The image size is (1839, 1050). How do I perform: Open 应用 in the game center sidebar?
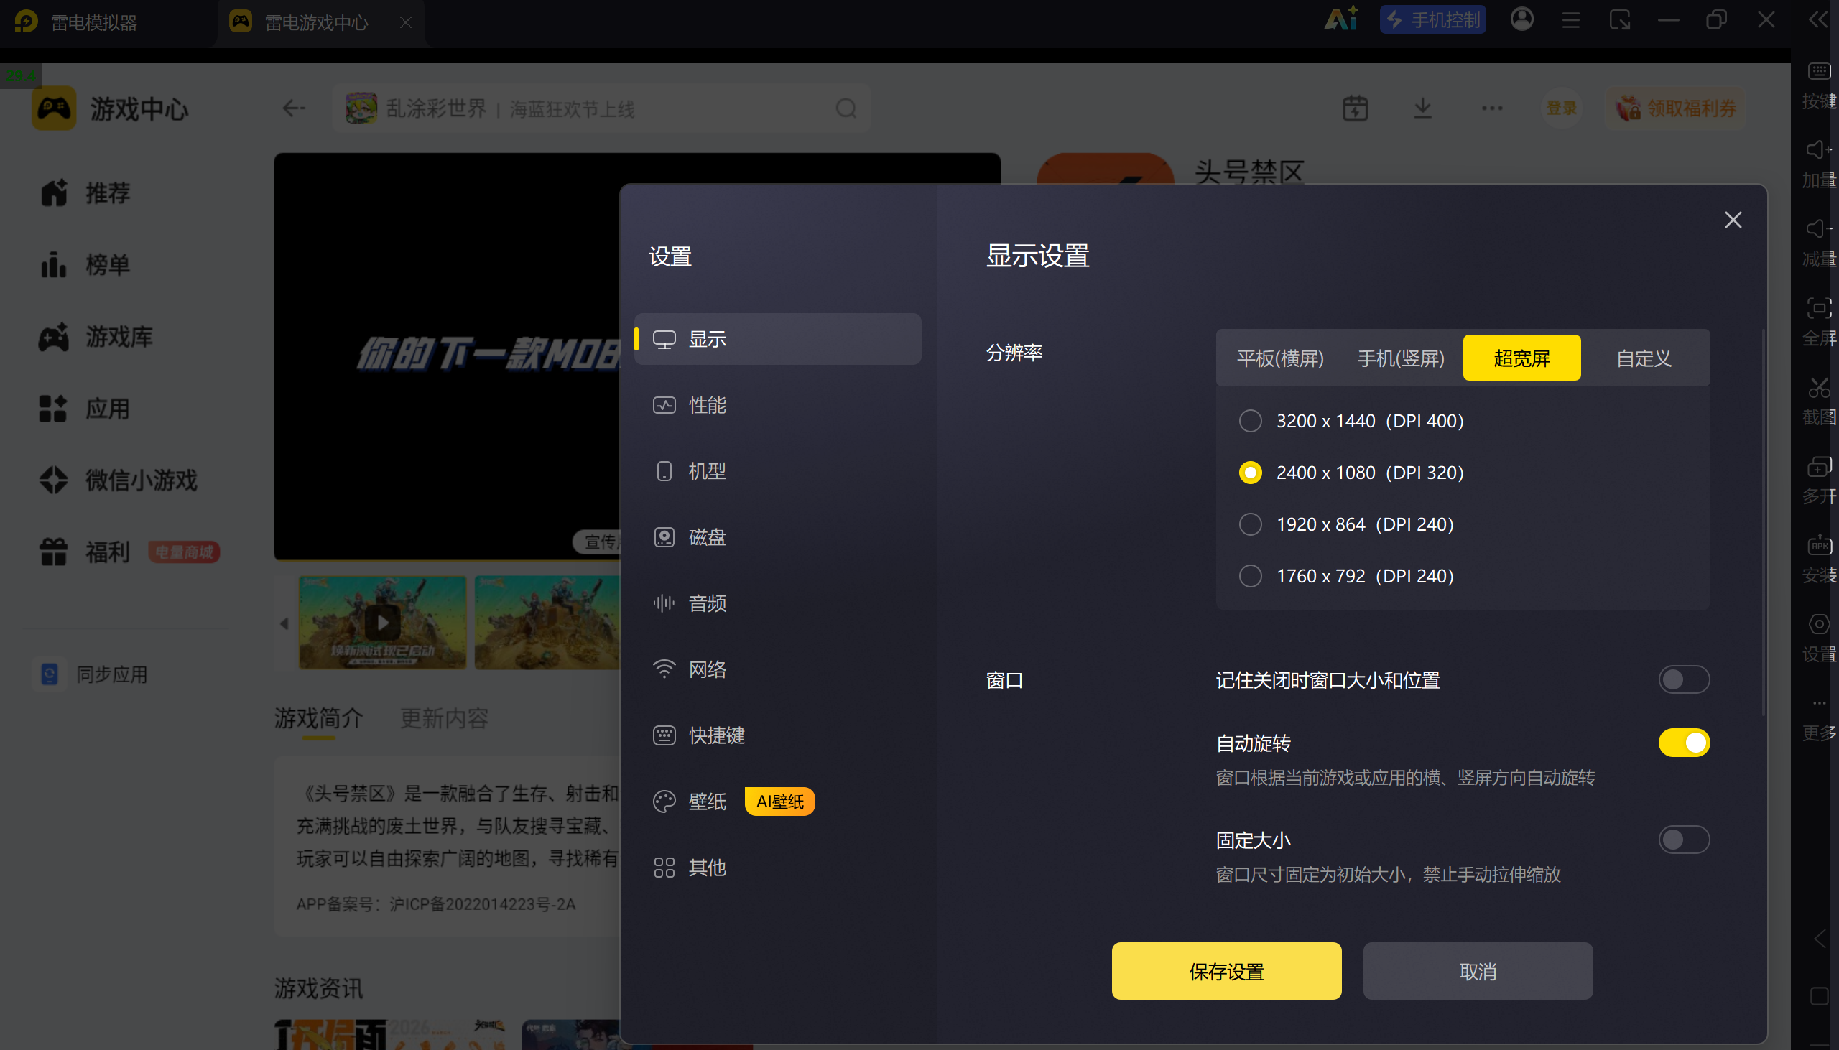(x=85, y=409)
